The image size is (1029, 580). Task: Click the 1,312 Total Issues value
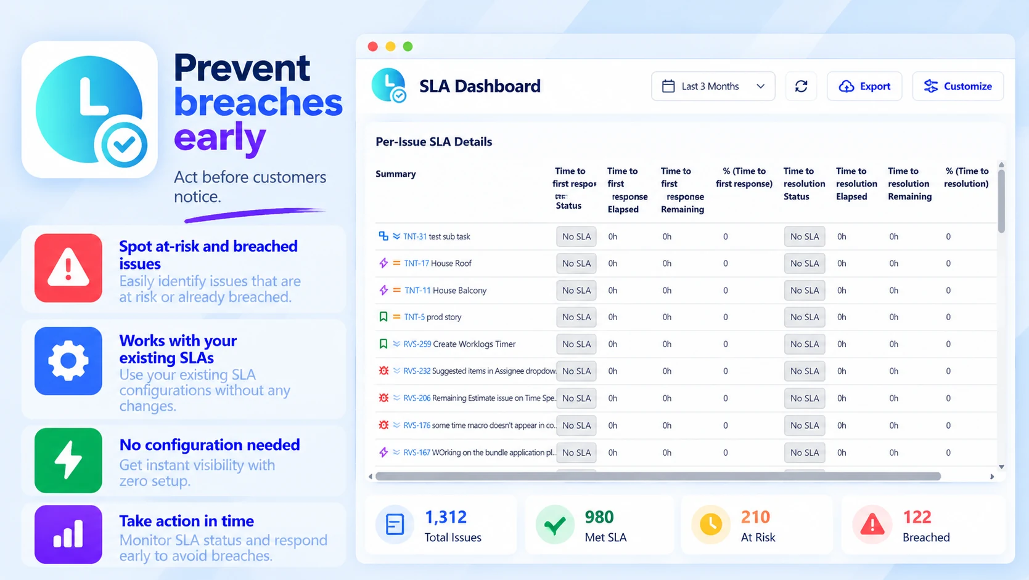446,517
